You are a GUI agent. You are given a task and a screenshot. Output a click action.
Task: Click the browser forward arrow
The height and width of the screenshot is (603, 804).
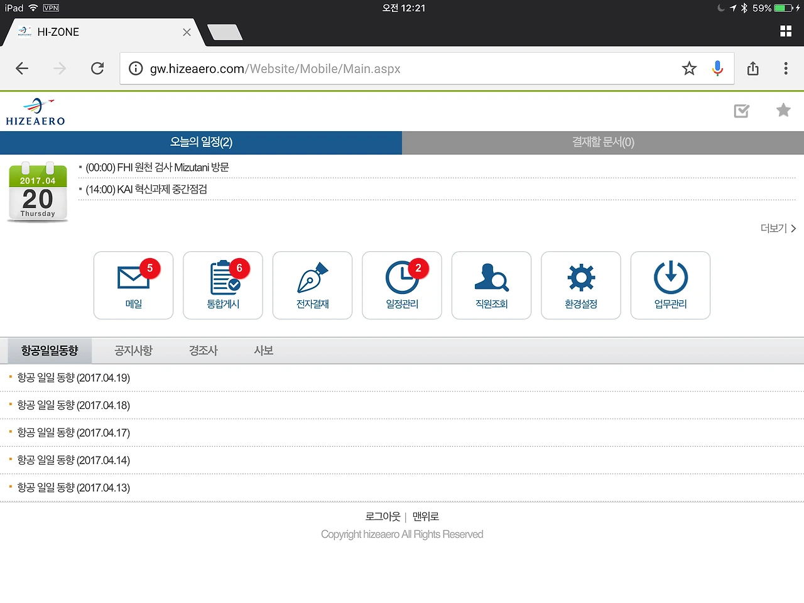tap(60, 68)
